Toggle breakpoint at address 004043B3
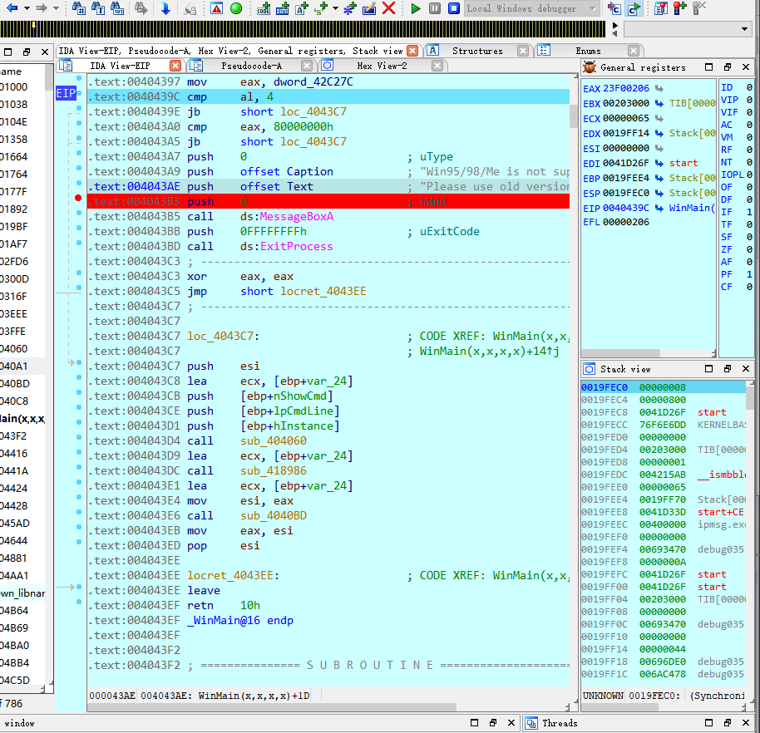This screenshot has height=733, width=760. click(78, 199)
